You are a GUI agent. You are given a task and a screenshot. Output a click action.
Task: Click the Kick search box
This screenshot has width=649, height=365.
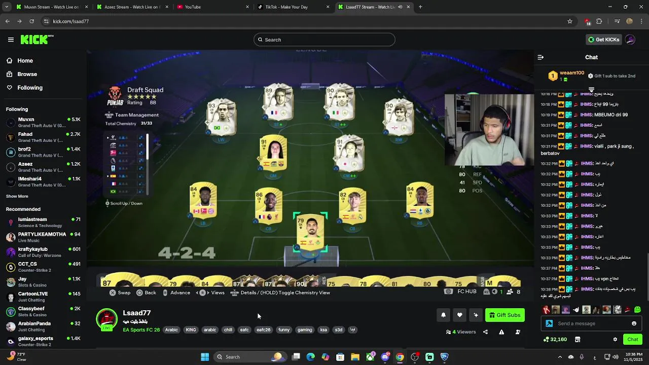coord(324,40)
